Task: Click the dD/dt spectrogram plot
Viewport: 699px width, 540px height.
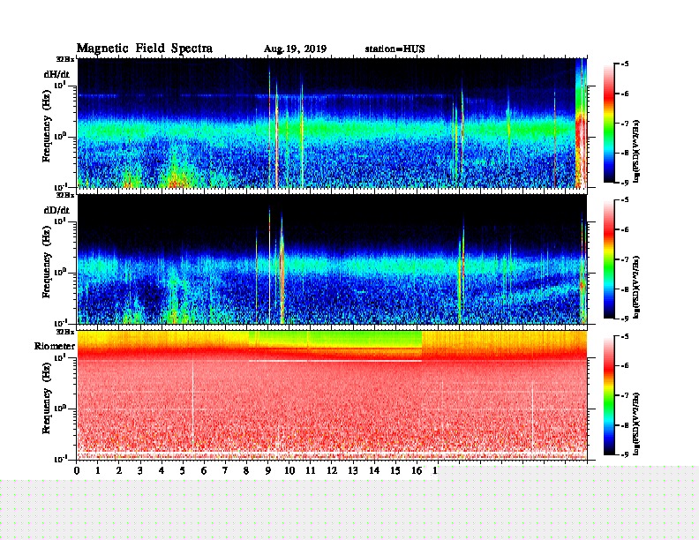Action: 332,259
